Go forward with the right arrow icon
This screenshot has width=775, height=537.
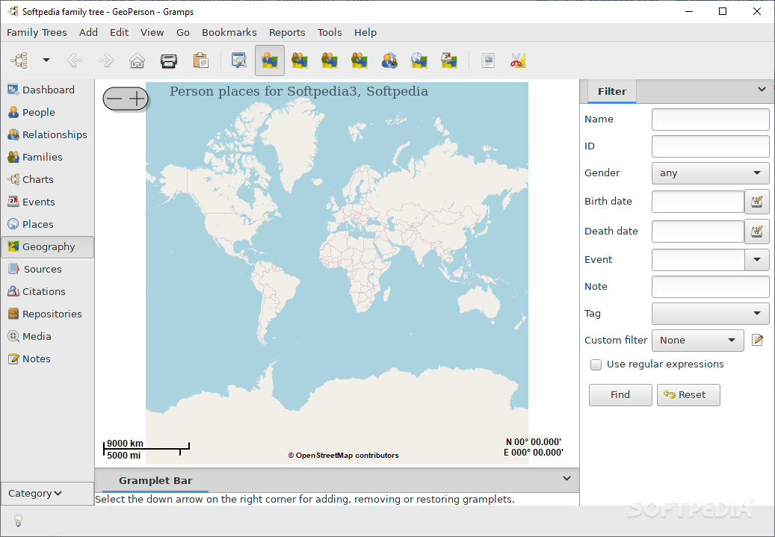(106, 60)
